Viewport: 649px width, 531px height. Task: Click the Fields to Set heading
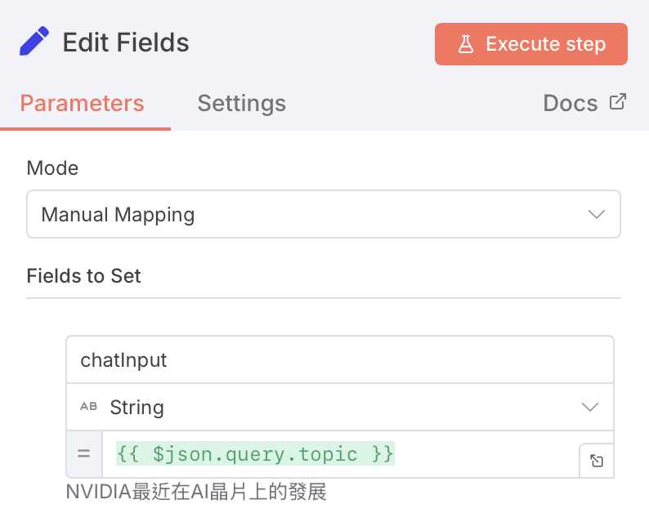[84, 276]
